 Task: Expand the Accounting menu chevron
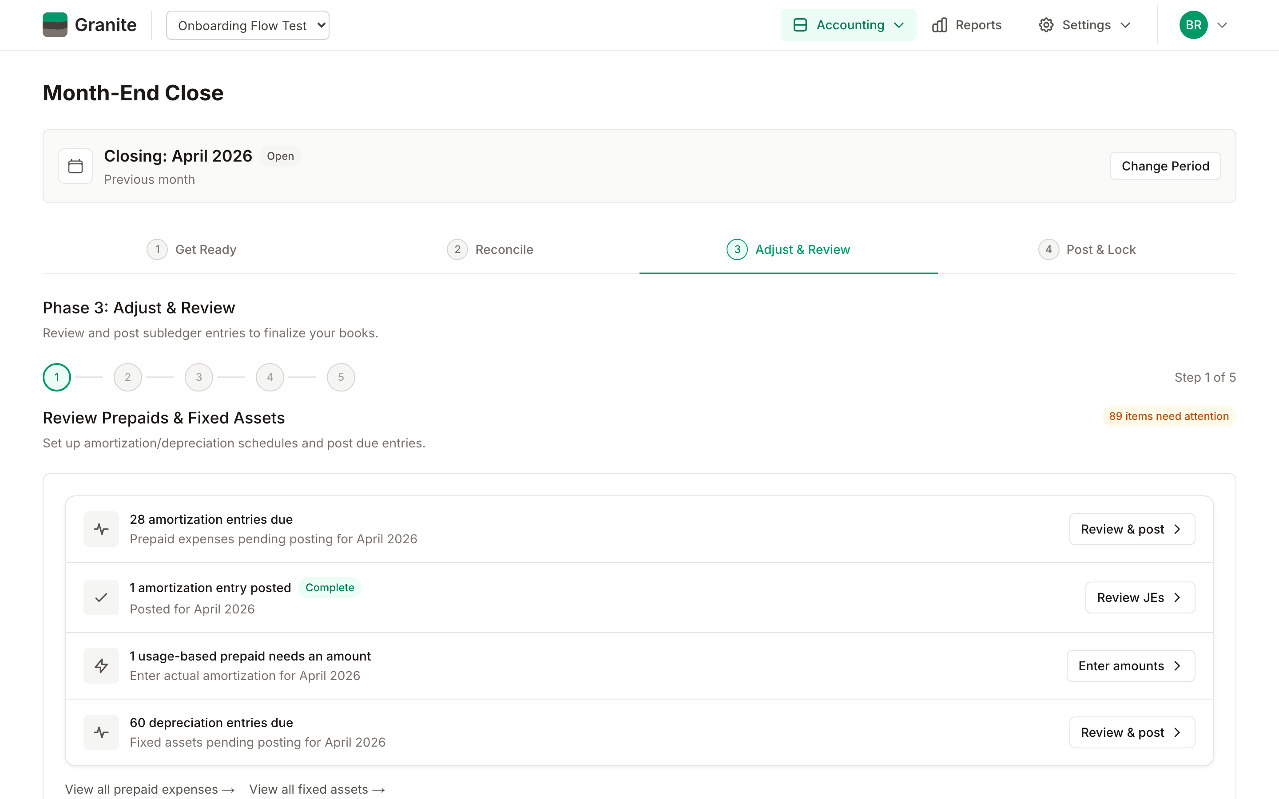[x=899, y=25]
